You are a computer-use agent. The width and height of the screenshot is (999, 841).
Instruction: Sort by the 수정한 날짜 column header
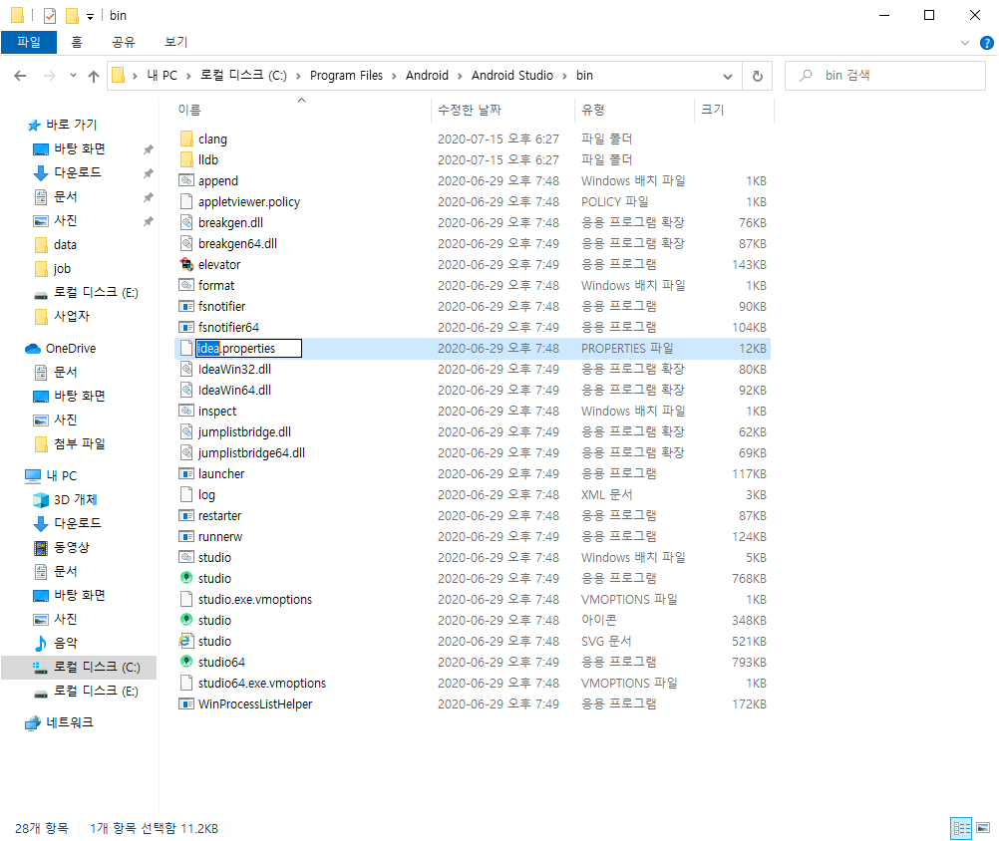470,110
